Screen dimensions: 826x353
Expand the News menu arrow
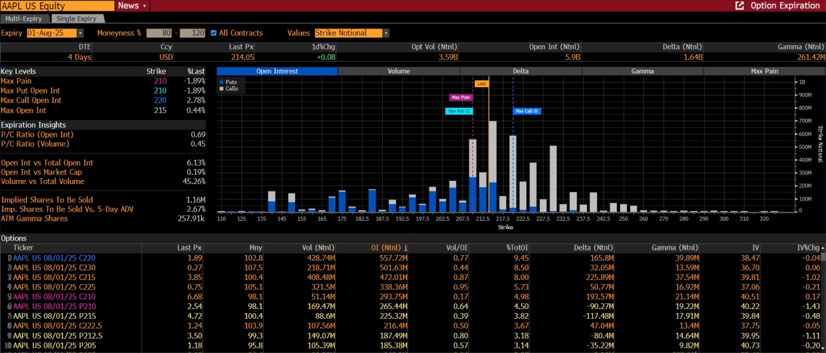144,6
